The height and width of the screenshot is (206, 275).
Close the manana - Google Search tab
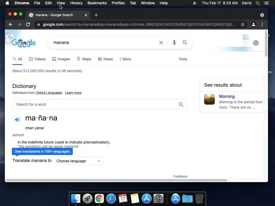click(x=86, y=15)
